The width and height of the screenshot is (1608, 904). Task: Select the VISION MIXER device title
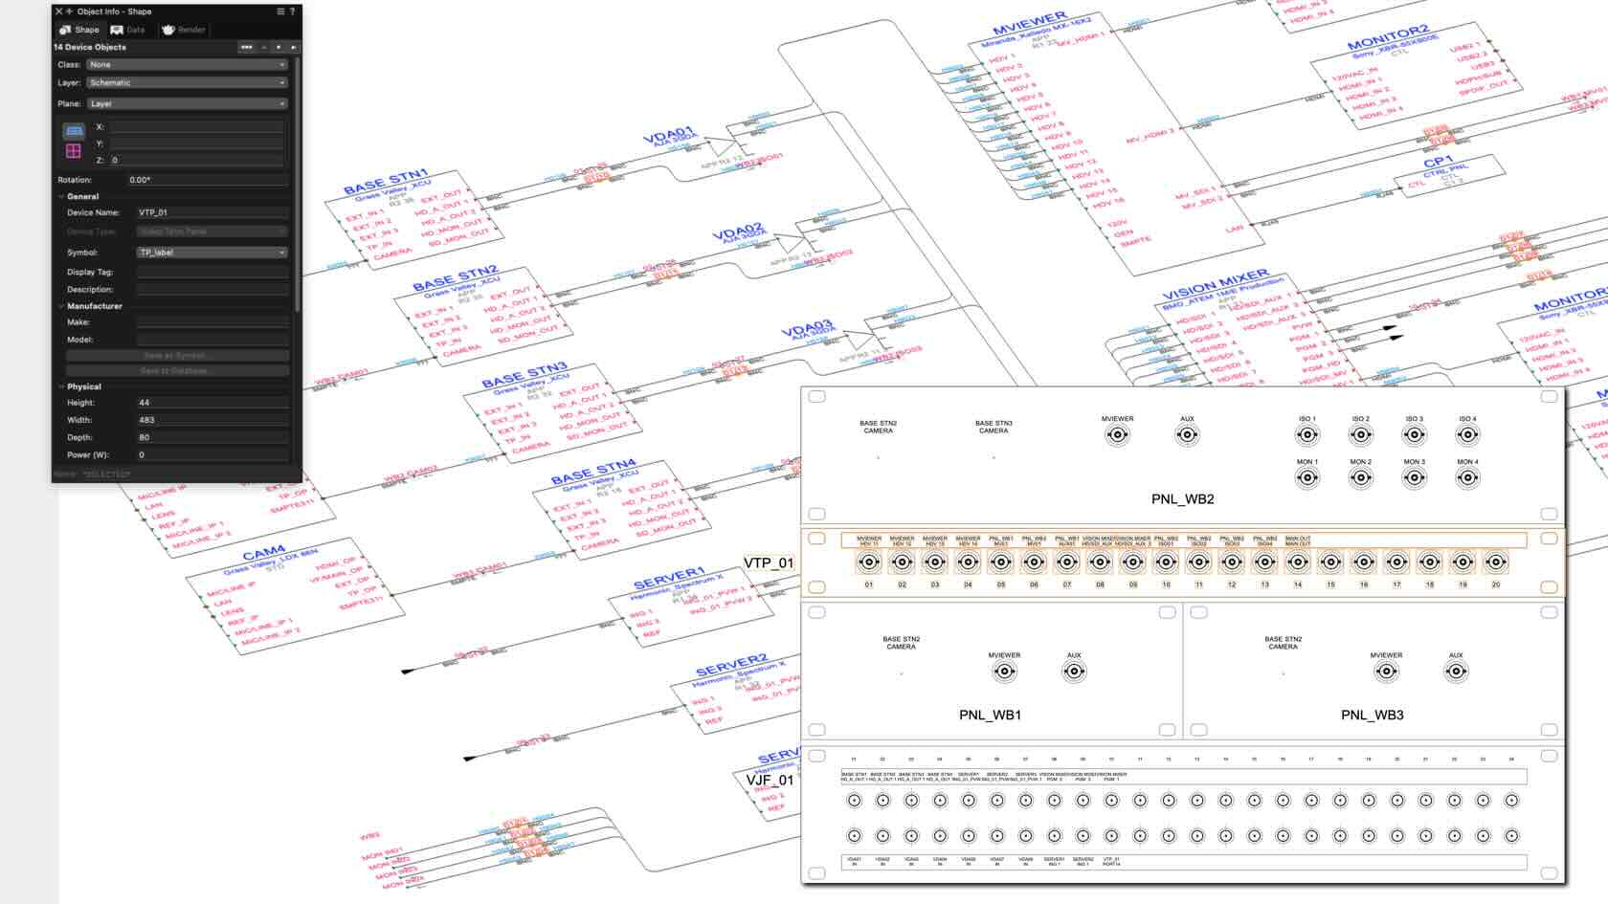coord(1216,283)
